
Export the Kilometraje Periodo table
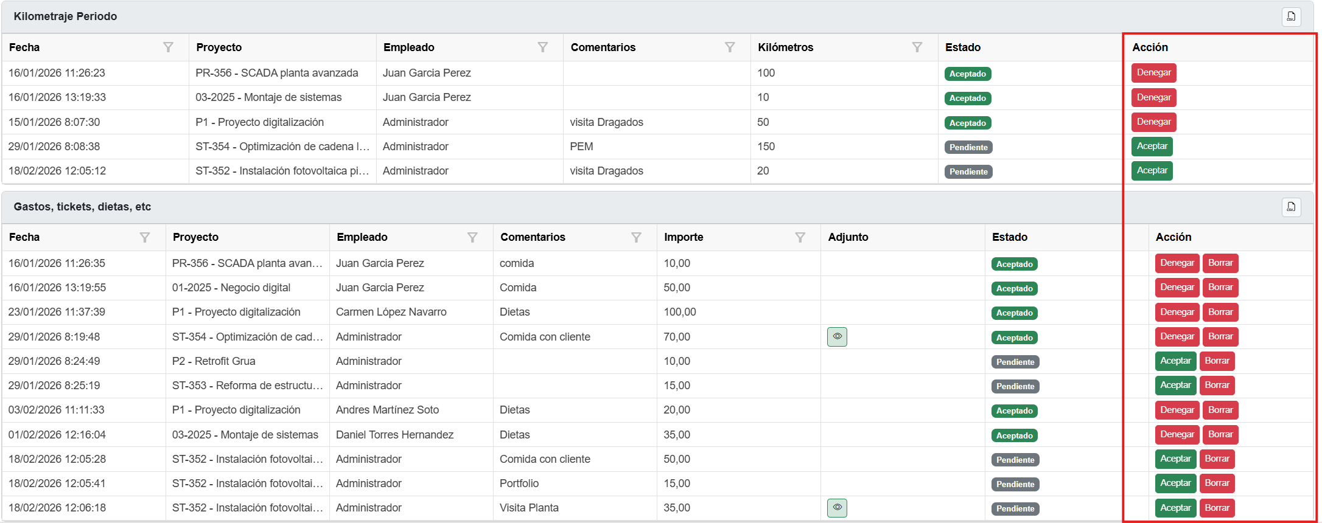tap(1290, 16)
